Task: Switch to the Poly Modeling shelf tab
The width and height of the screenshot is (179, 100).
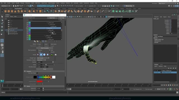Action: click(18, 9)
